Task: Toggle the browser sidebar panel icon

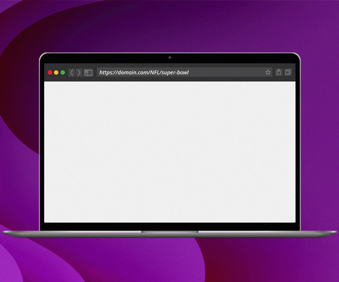Action: coord(88,73)
